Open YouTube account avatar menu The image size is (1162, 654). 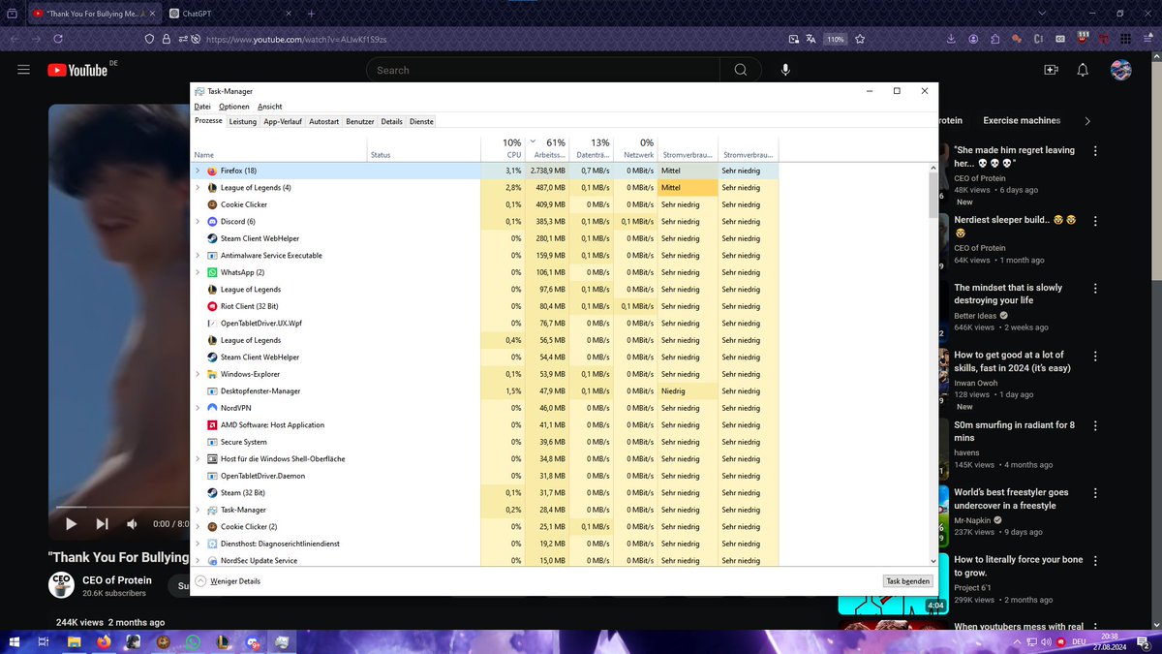coord(1121,70)
